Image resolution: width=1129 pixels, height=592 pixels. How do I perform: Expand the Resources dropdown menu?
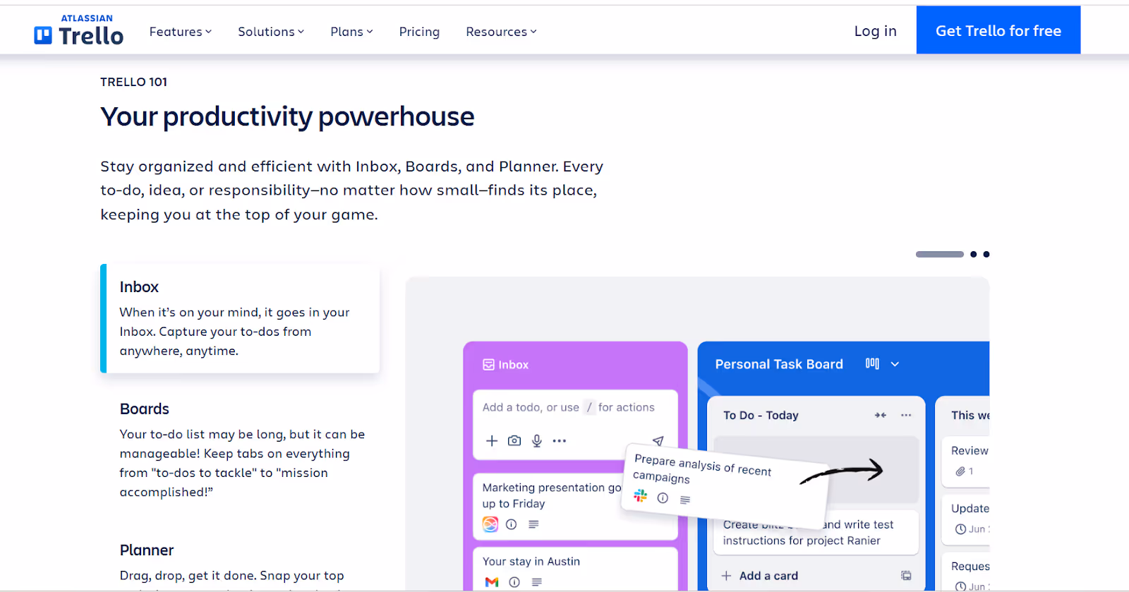(501, 32)
